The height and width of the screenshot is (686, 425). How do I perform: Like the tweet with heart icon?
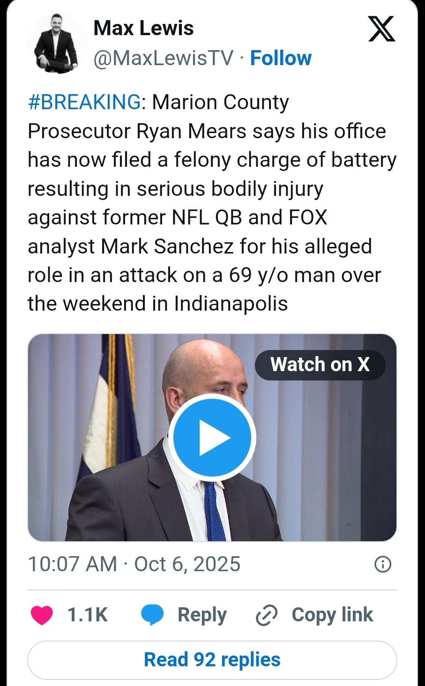pyautogui.click(x=42, y=615)
